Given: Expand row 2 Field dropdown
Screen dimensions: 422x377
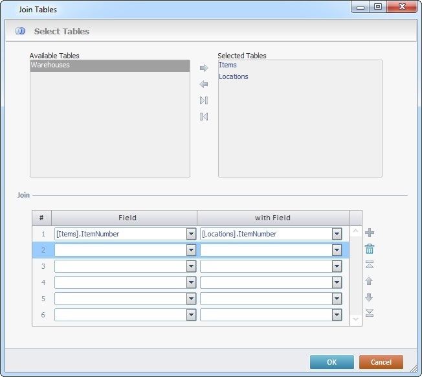Looking at the screenshot, I should (x=191, y=250).
